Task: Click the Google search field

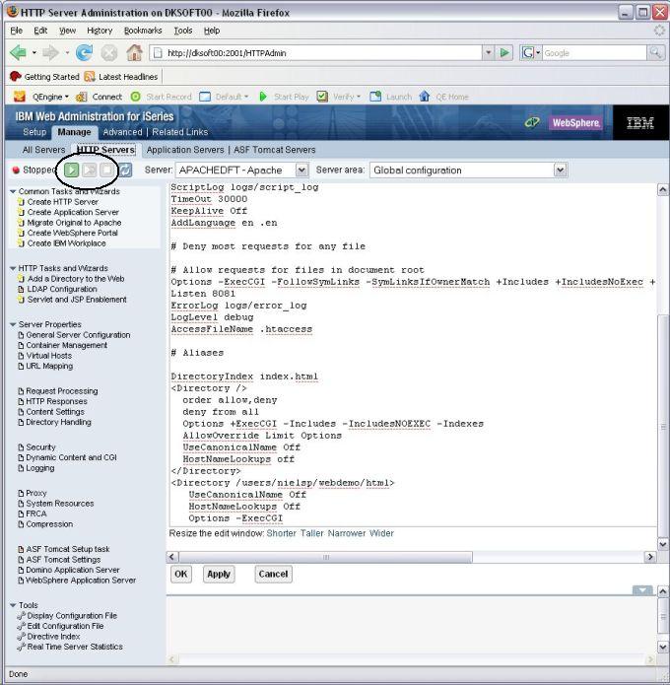Action: 594,53
